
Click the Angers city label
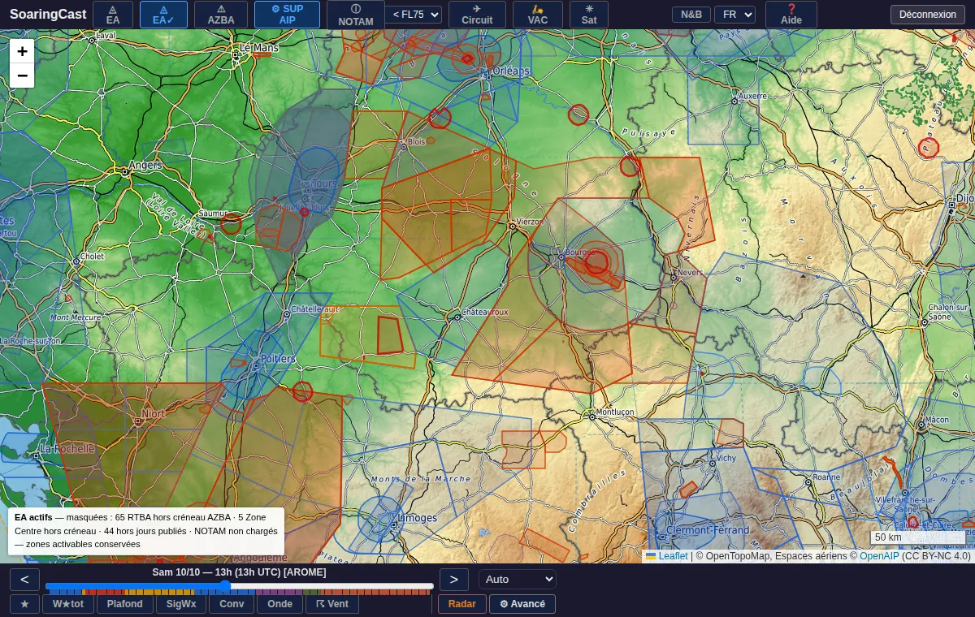click(x=146, y=166)
